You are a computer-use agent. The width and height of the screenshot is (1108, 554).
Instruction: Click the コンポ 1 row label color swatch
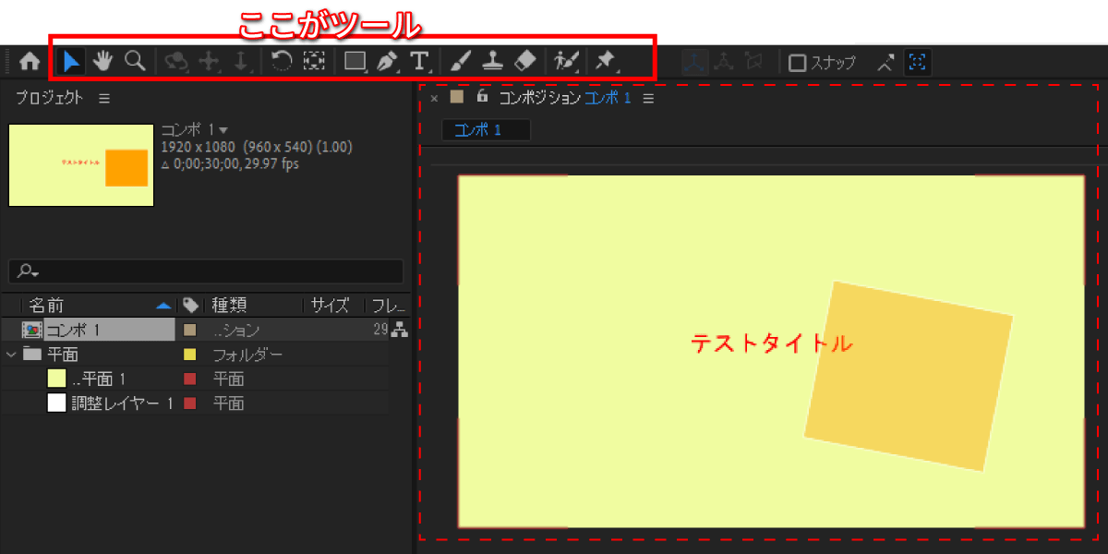[191, 330]
